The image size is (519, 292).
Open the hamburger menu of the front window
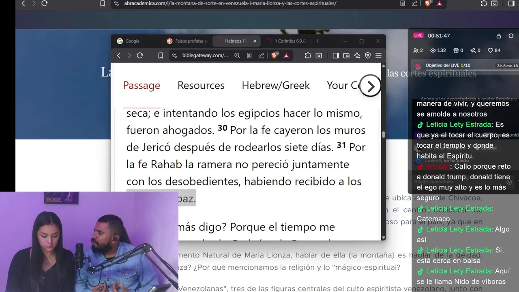[x=378, y=56]
